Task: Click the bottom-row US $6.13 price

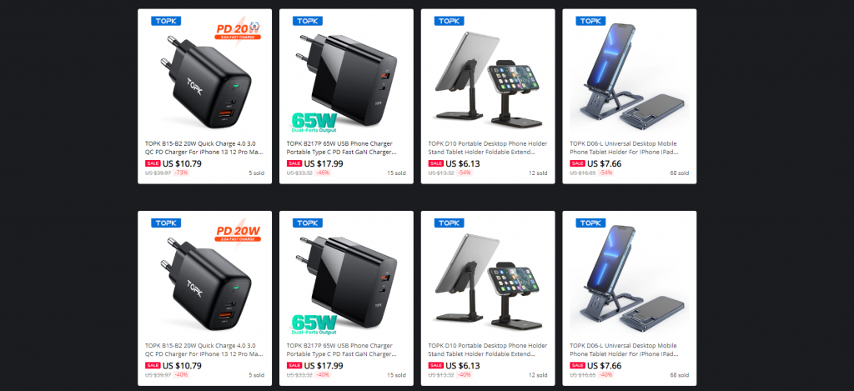Action: (462, 365)
